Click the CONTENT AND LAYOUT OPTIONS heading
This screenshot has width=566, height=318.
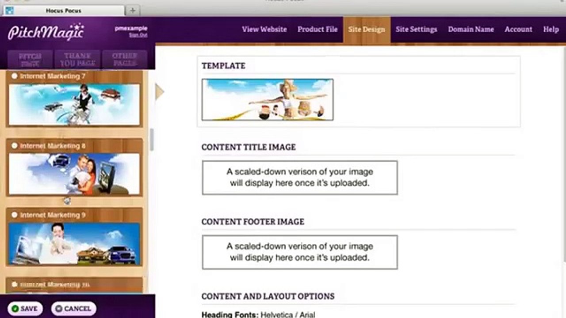(268, 296)
